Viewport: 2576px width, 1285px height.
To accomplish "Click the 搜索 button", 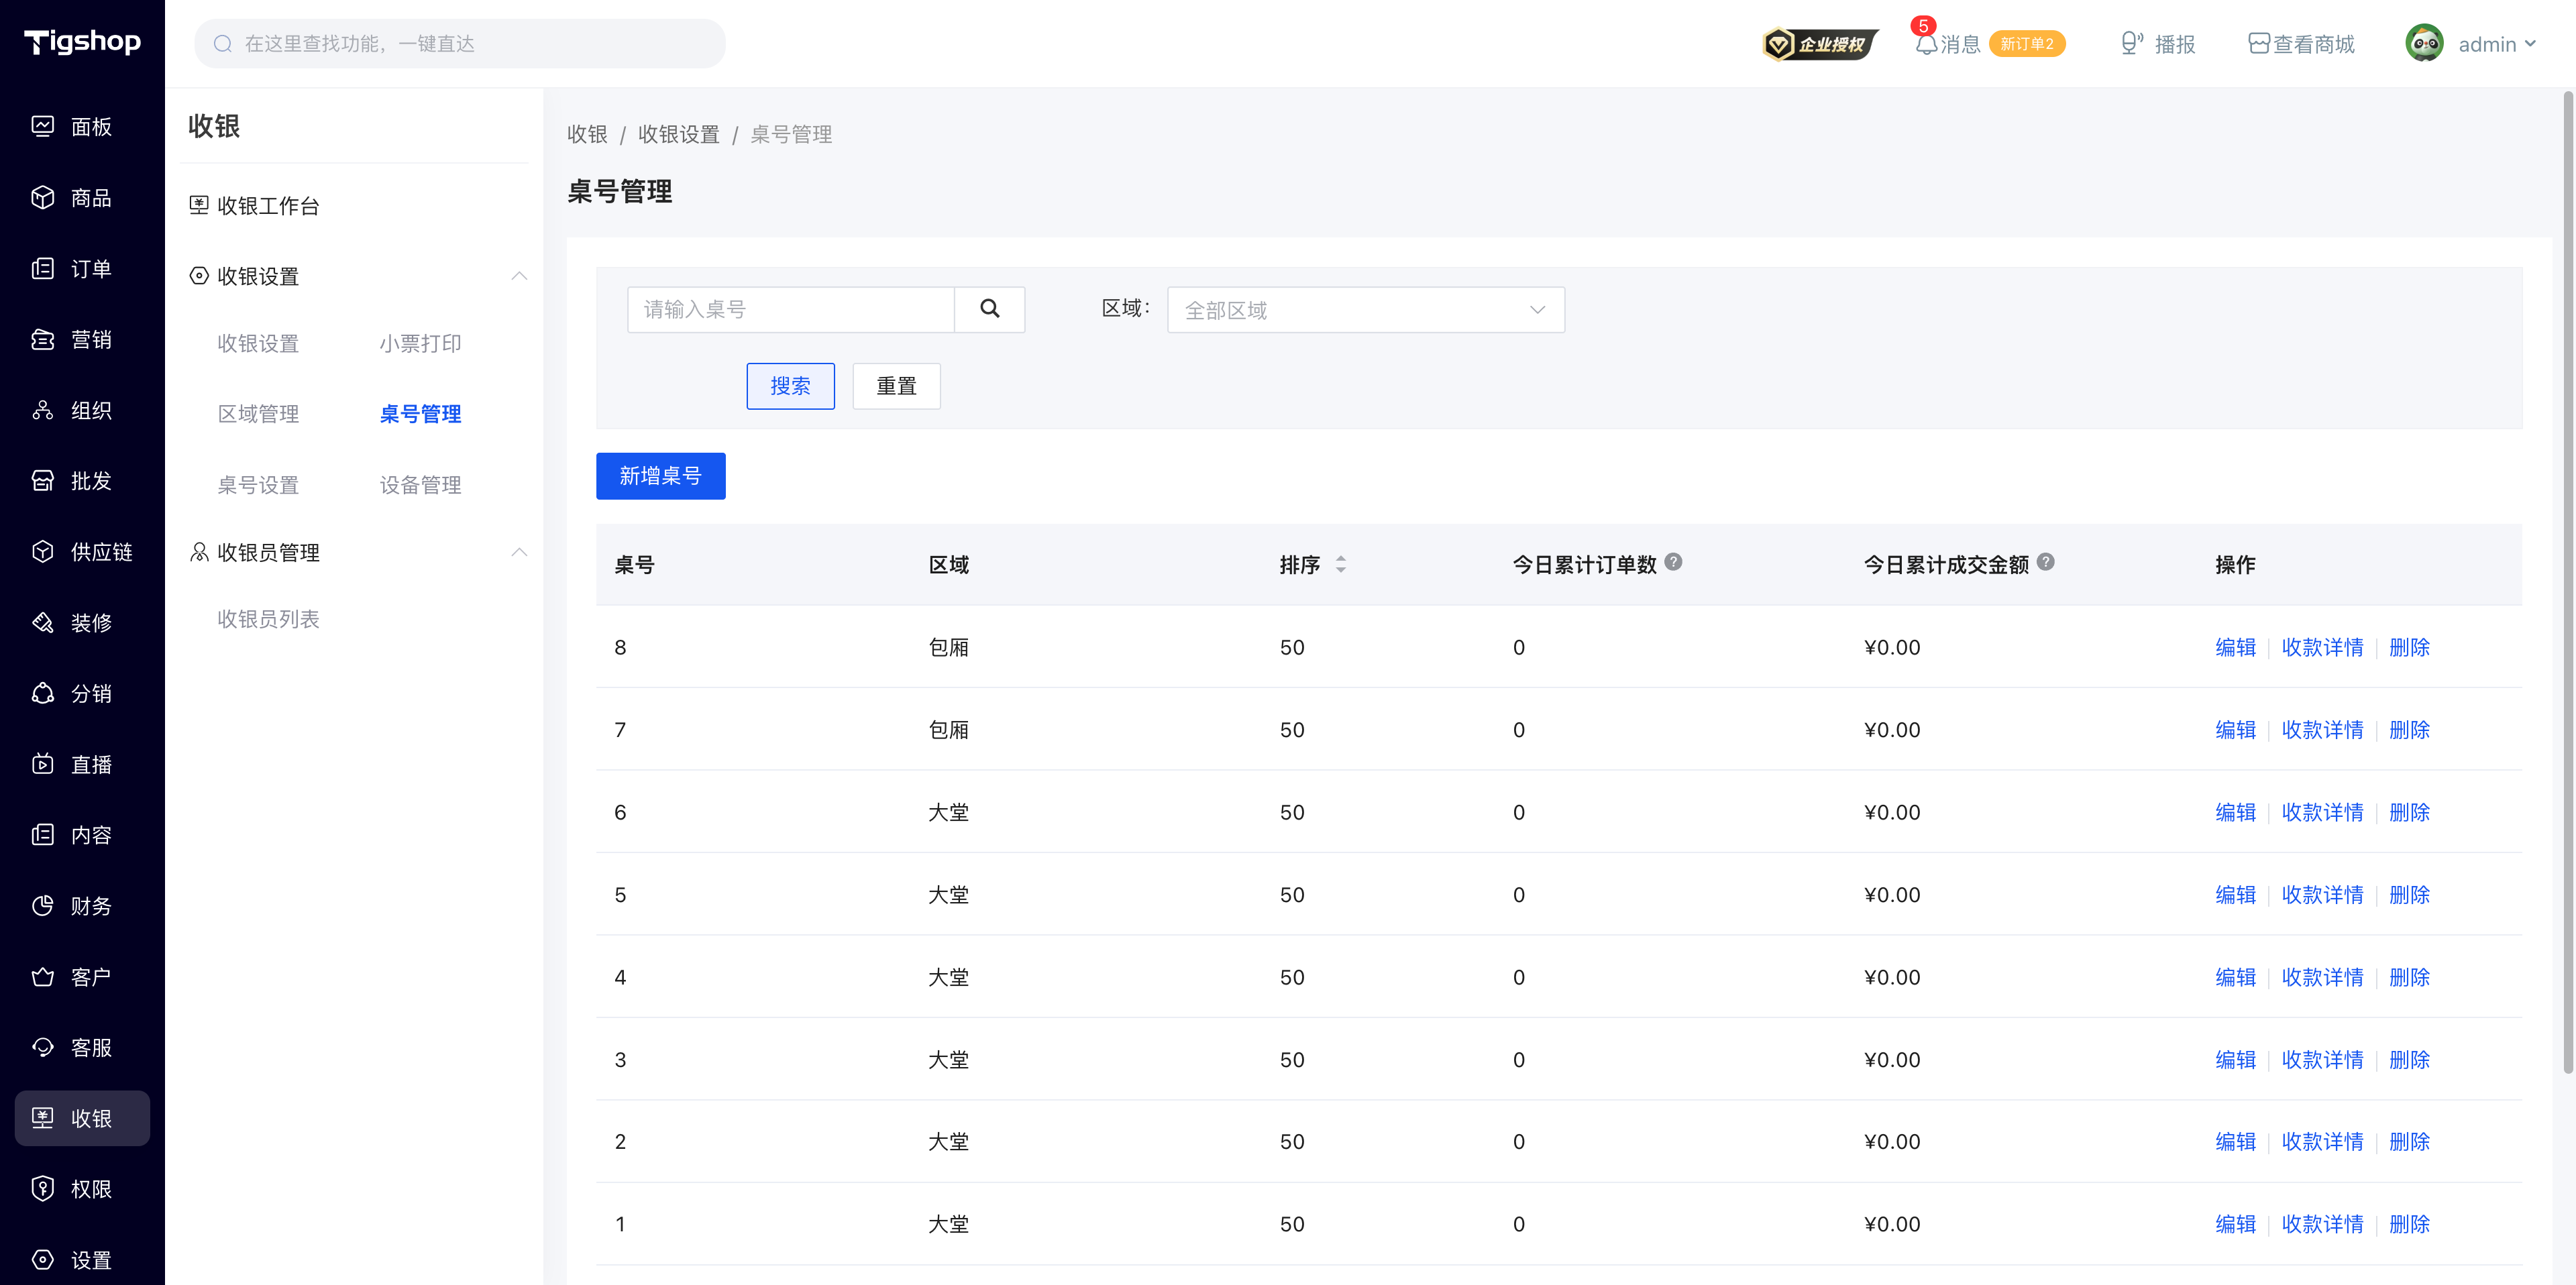I will (x=790, y=386).
